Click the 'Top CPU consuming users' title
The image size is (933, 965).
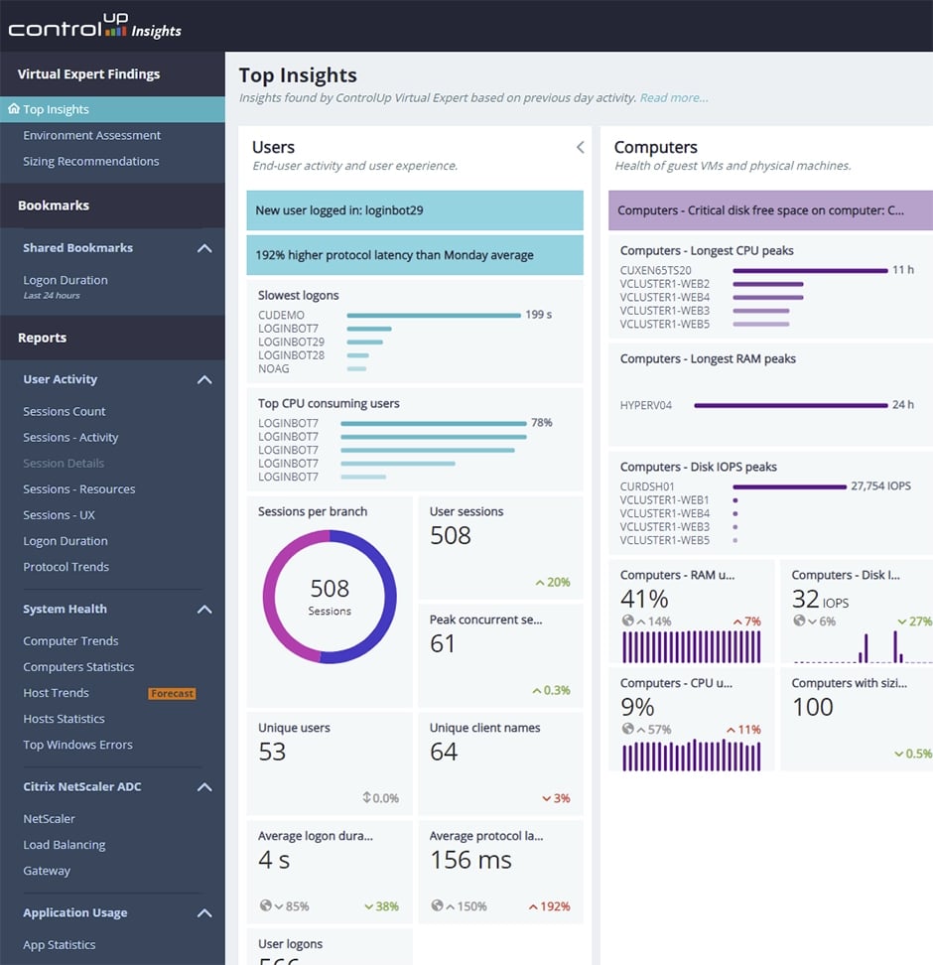click(329, 404)
